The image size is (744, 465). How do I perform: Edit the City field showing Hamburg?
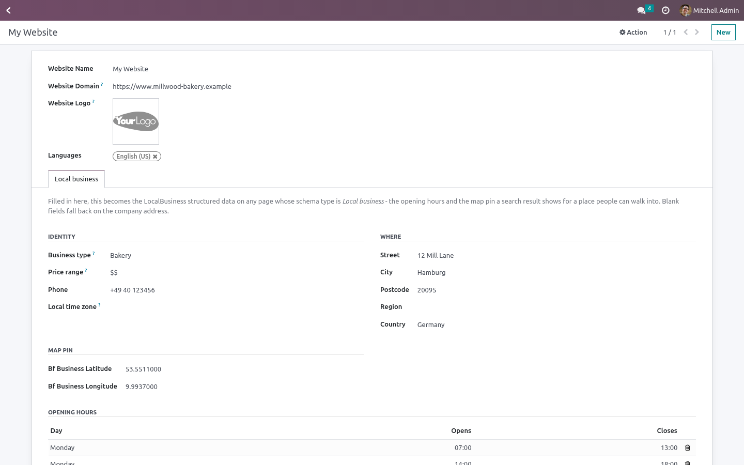556,272
